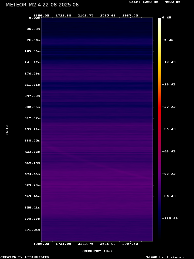Click the '317.87s' time label
This screenshot has width=194, height=259.
tap(32, 118)
